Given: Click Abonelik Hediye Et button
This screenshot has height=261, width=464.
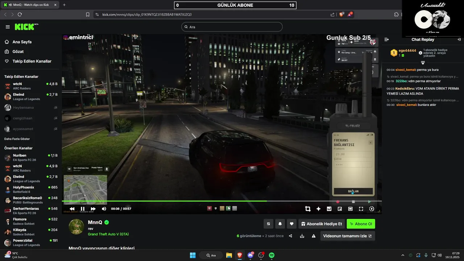Looking at the screenshot, I should [322, 224].
